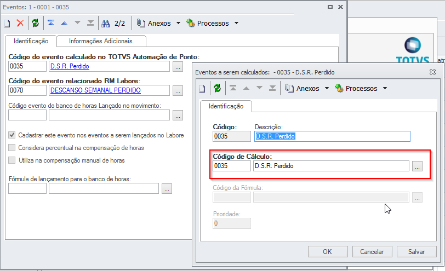Click red X delete icon in Eventos toolbar
This screenshot has width=445, height=271.
[20, 23]
